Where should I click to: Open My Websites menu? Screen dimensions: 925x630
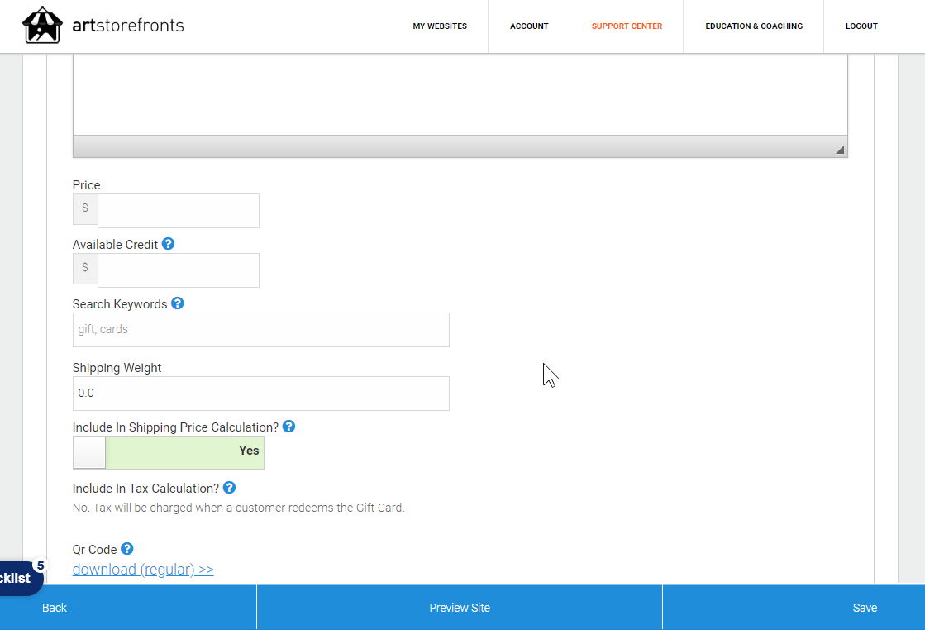pyautogui.click(x=440, y=26)
